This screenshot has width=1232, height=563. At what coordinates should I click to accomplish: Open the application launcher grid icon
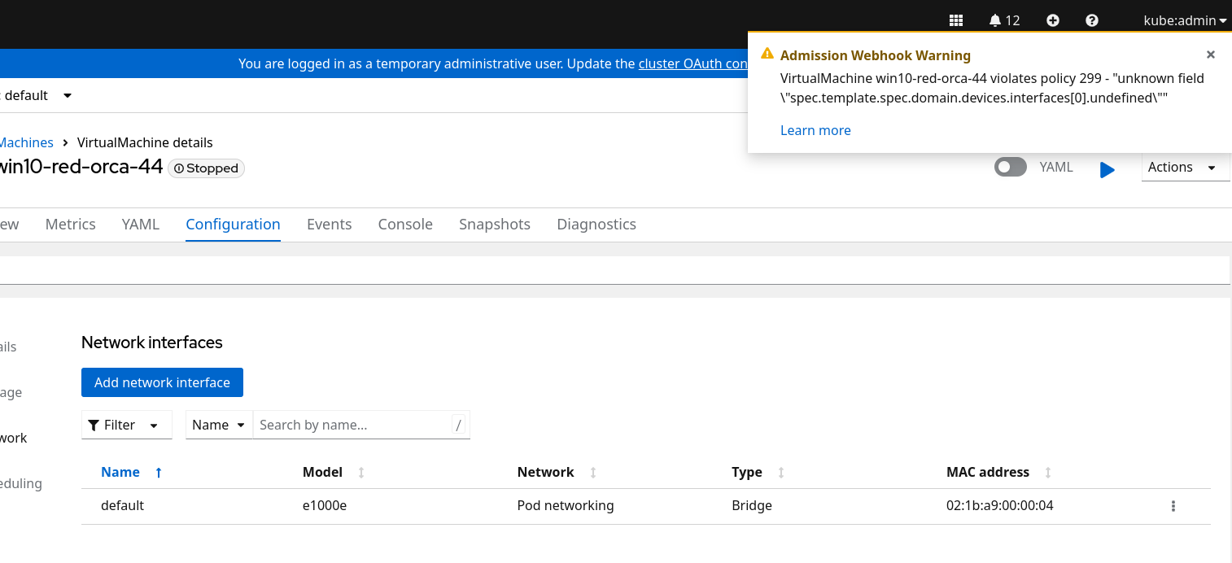(956, 20)
